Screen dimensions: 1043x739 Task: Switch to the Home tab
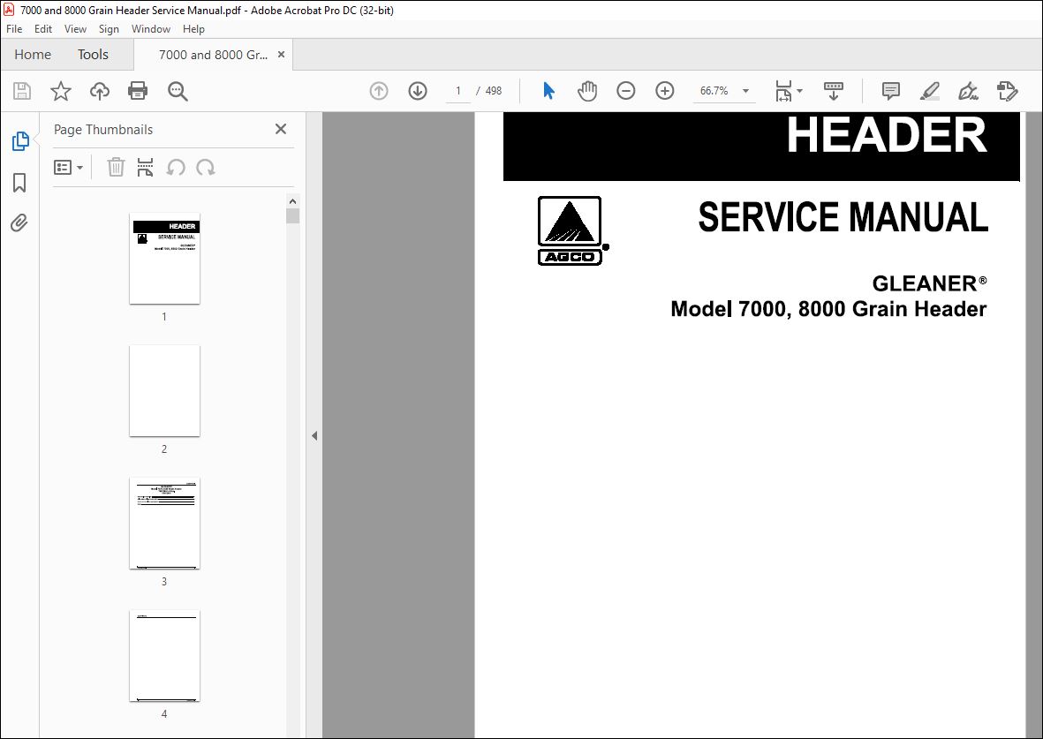pos(33,55)
